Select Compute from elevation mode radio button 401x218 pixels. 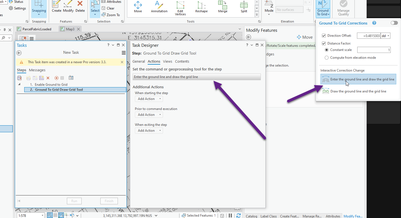point(326,58)
